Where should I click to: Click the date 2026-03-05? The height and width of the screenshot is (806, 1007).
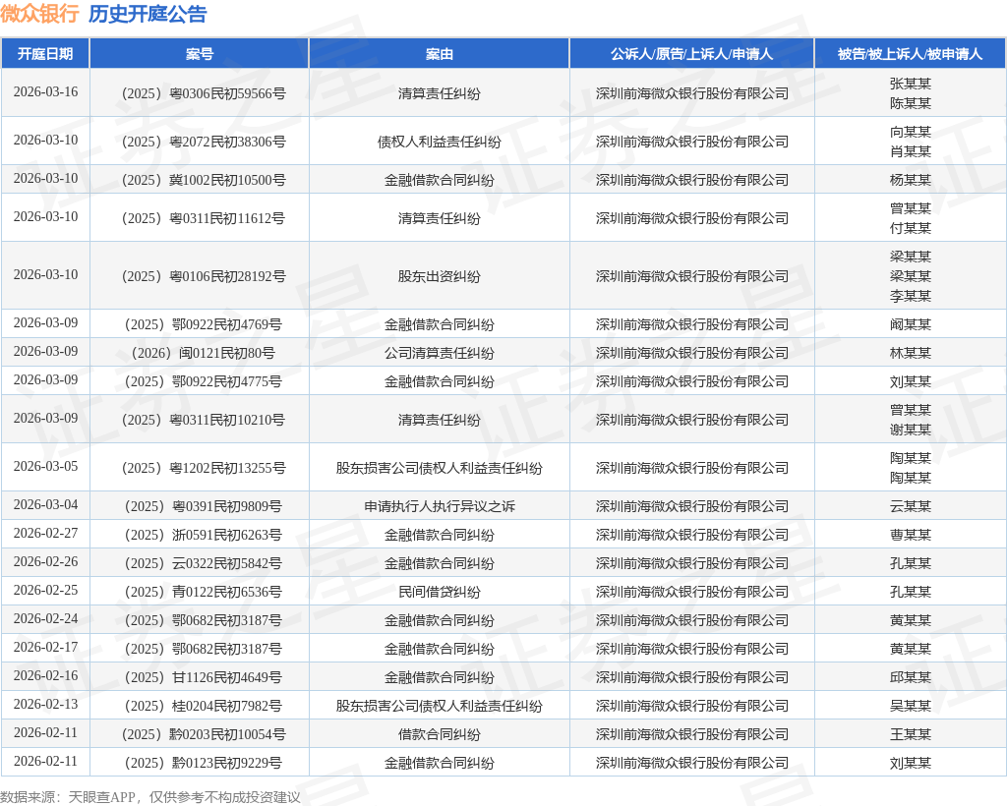pyautogui.click(x=45, y=467)
